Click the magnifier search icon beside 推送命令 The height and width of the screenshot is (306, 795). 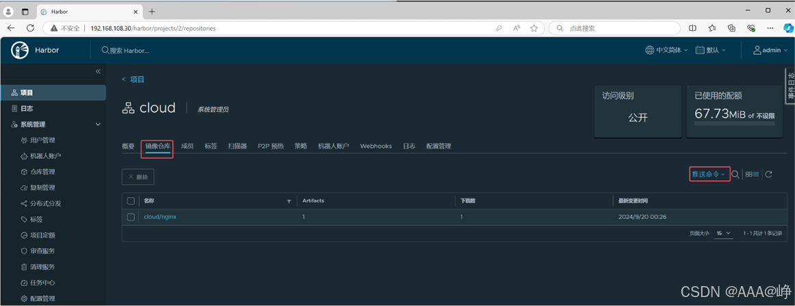click(x=735, y=175)
